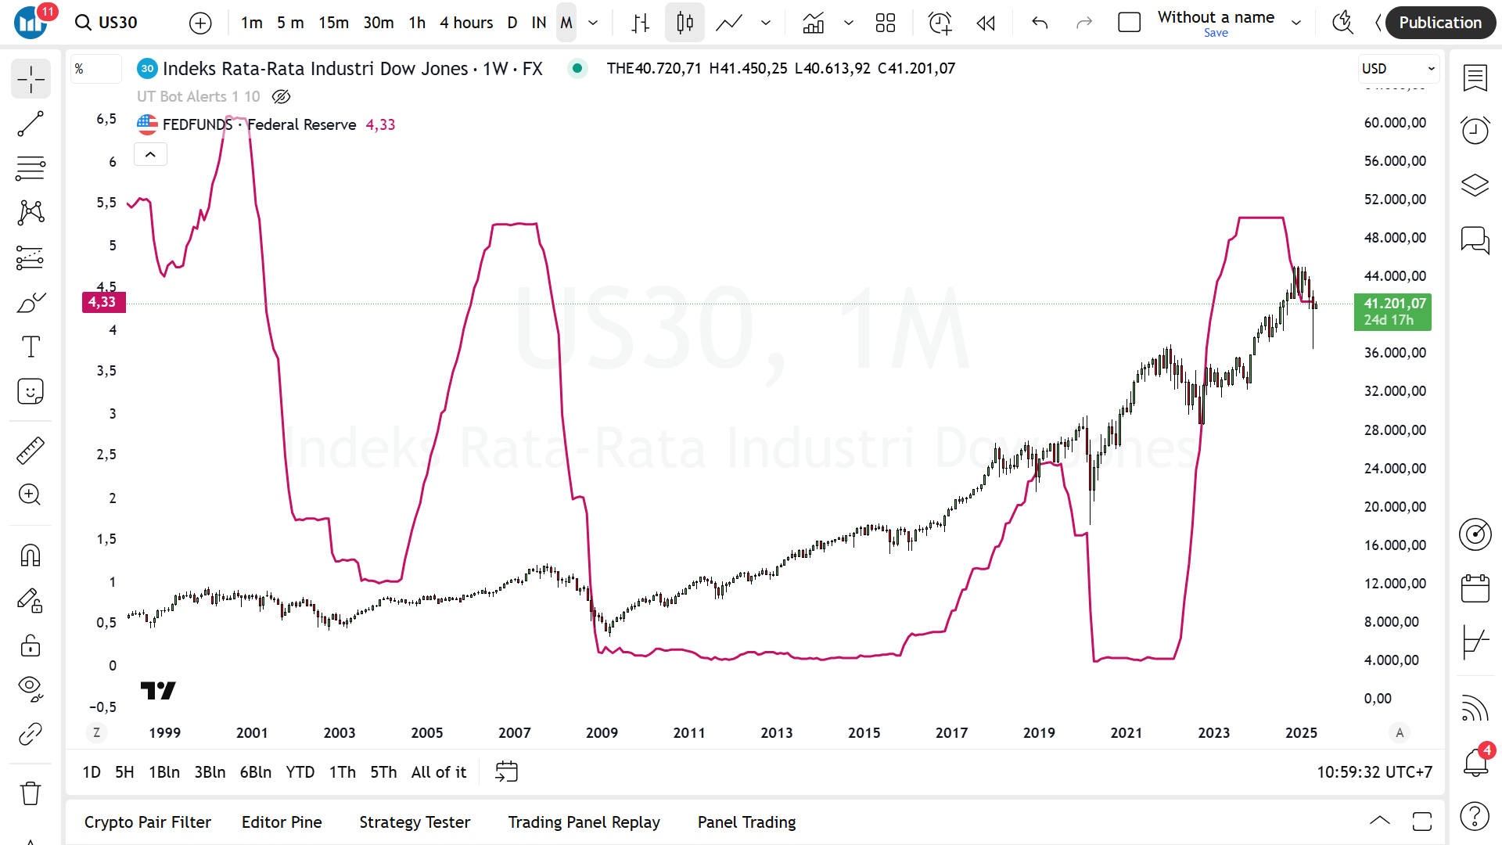Click the link drawings icon in sidebar
Screen dimensions: 1502x845
coord(31,734)
